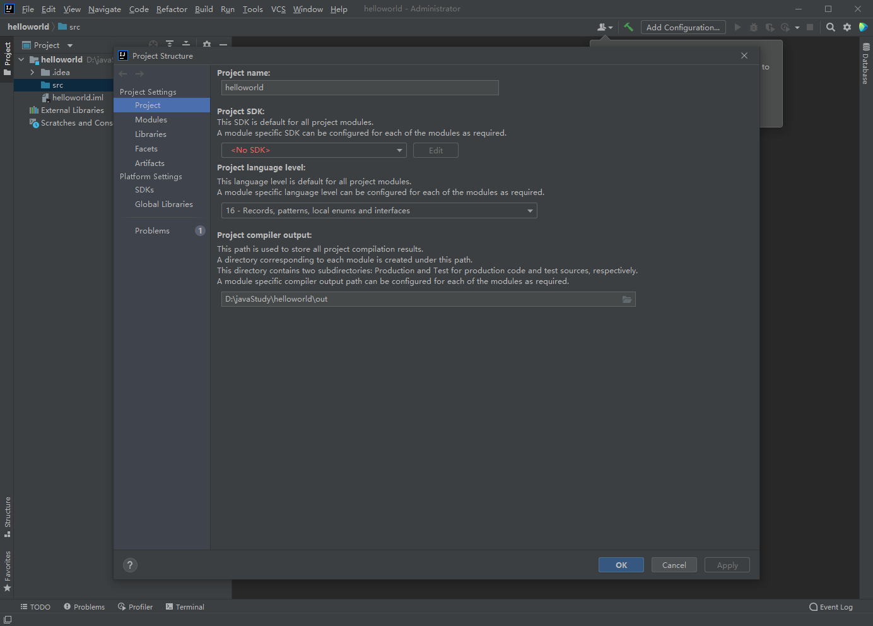Open the Refactor menu

[x=172, y=9]
